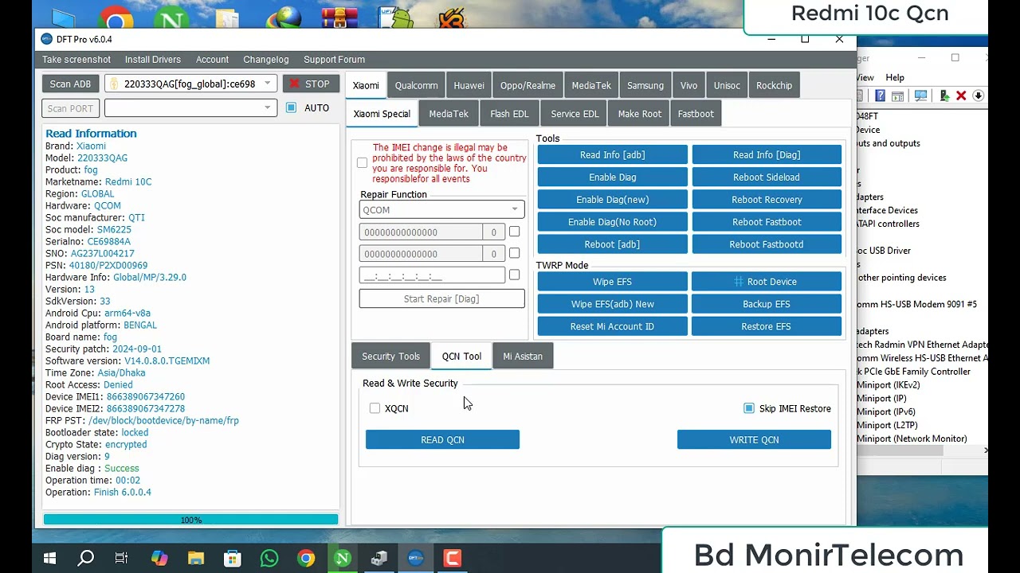Click red X Uninstall icon in Device Manager
Viewport: 1020px width, 573px height.
[961, 95]
